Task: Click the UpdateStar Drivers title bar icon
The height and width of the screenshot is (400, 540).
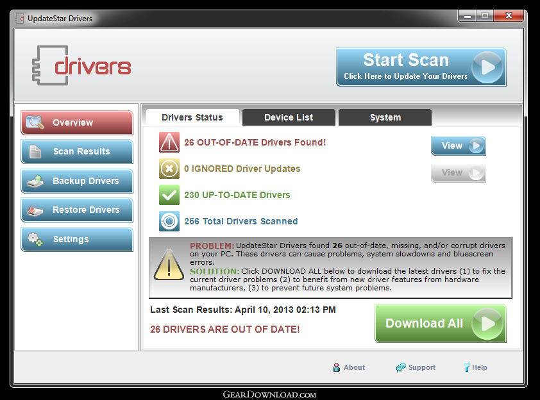Action: 19,19
